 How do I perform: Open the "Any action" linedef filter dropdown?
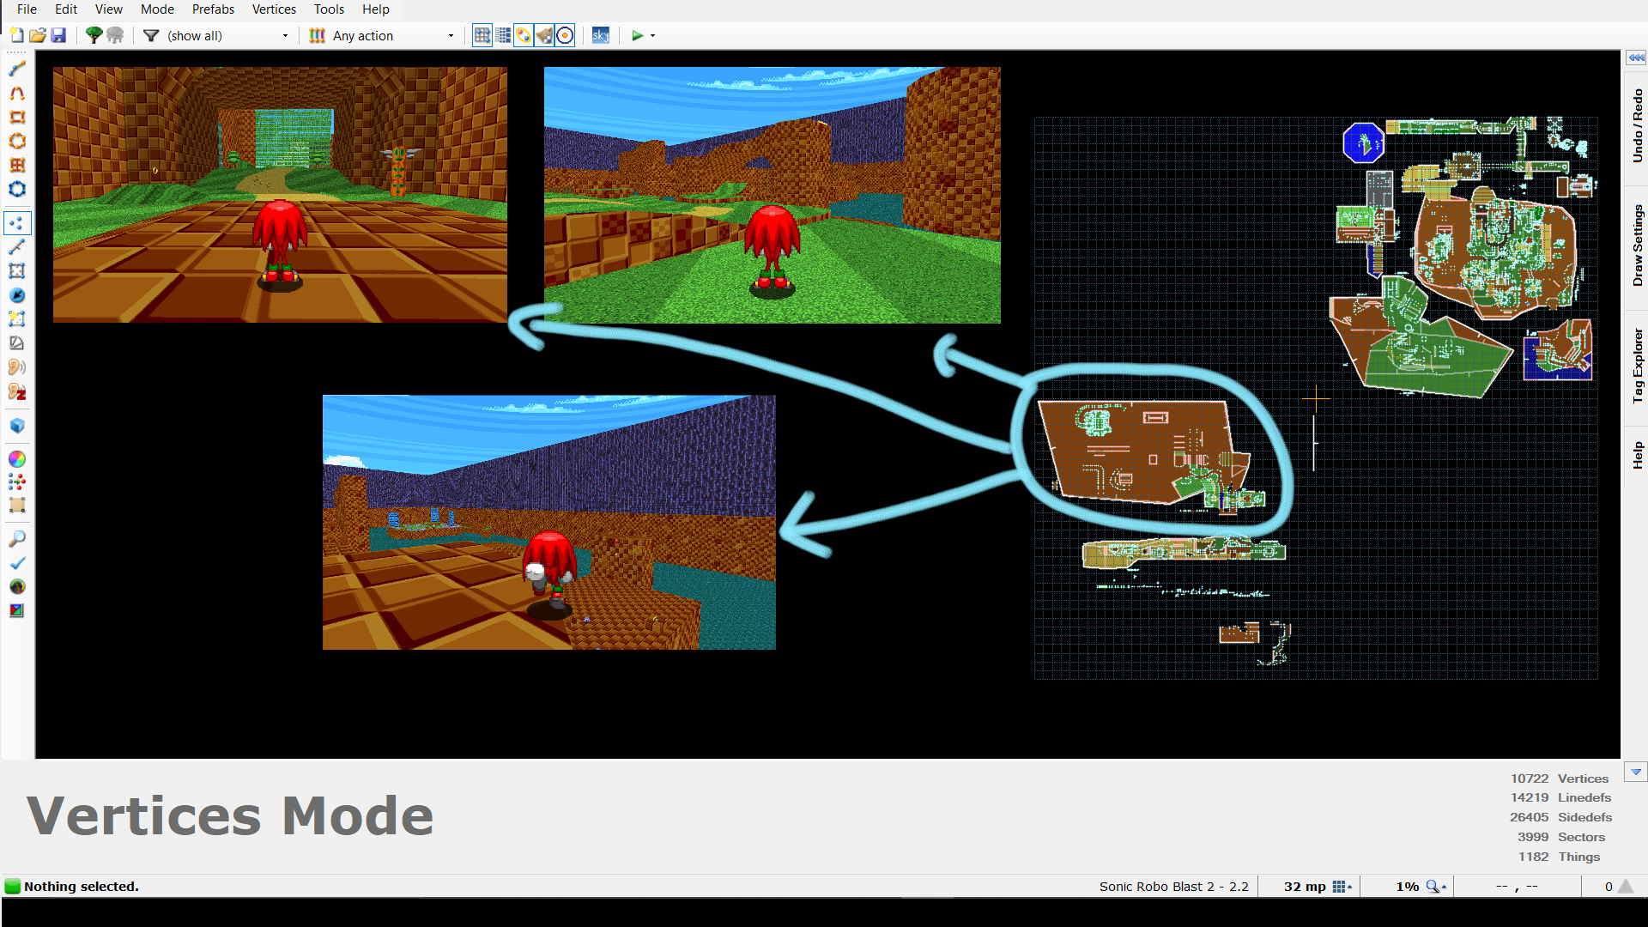coord(393,35)
